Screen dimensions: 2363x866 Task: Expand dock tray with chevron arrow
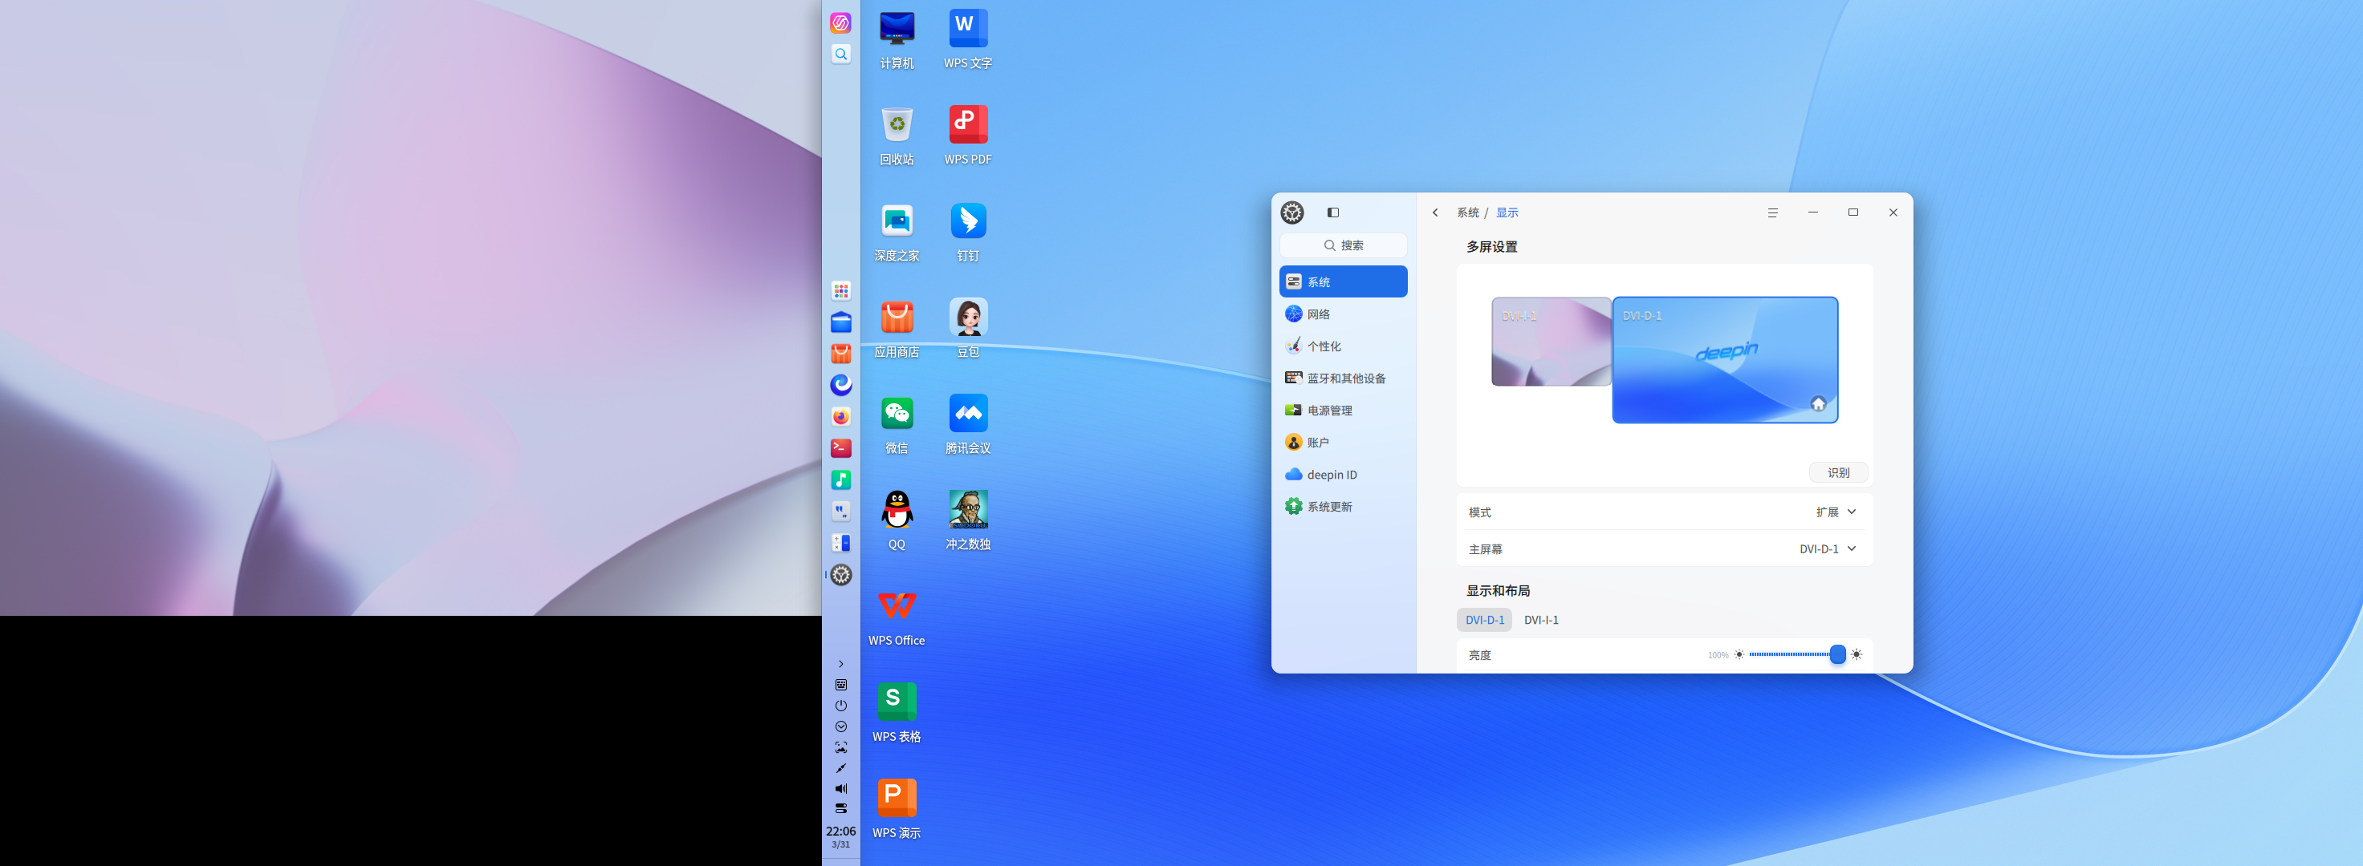coord(840,665)
